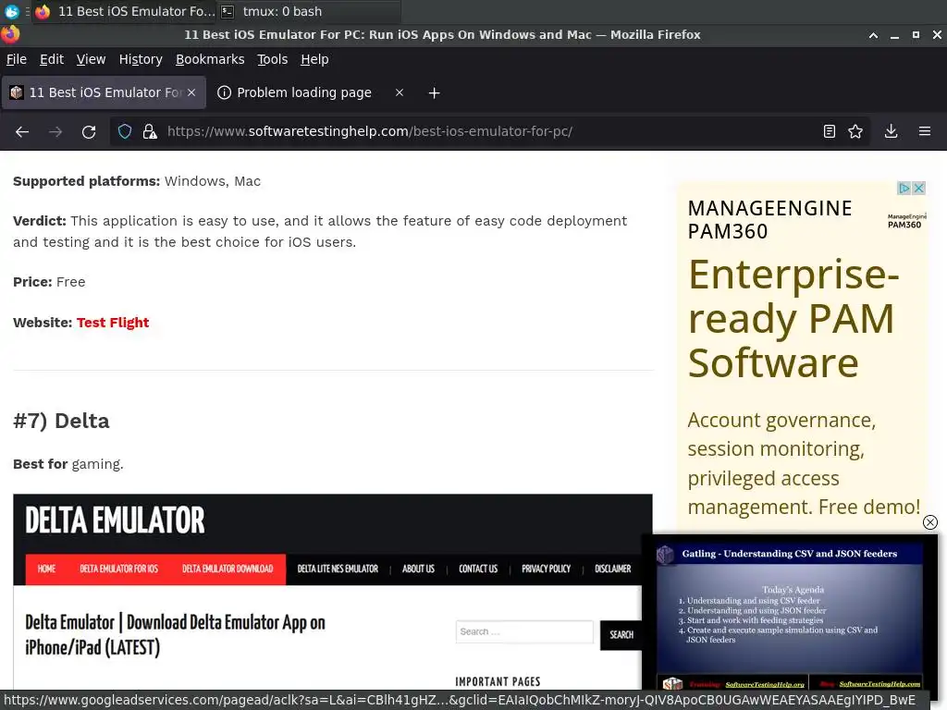Open the Enterprise-ready PAM Software ad

coord(793,318)
